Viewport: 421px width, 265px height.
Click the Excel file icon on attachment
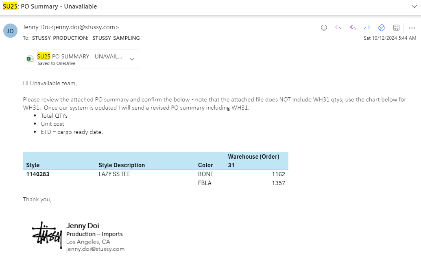(x=30, y=59)
